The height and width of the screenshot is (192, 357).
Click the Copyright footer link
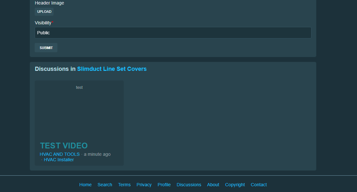pos(235,185)
